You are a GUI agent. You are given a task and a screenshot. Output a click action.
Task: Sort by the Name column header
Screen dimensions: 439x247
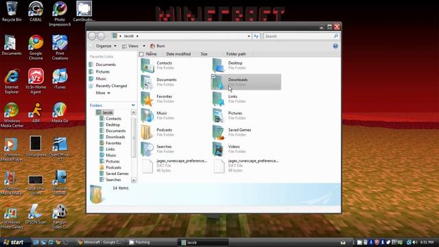(151, 54)
